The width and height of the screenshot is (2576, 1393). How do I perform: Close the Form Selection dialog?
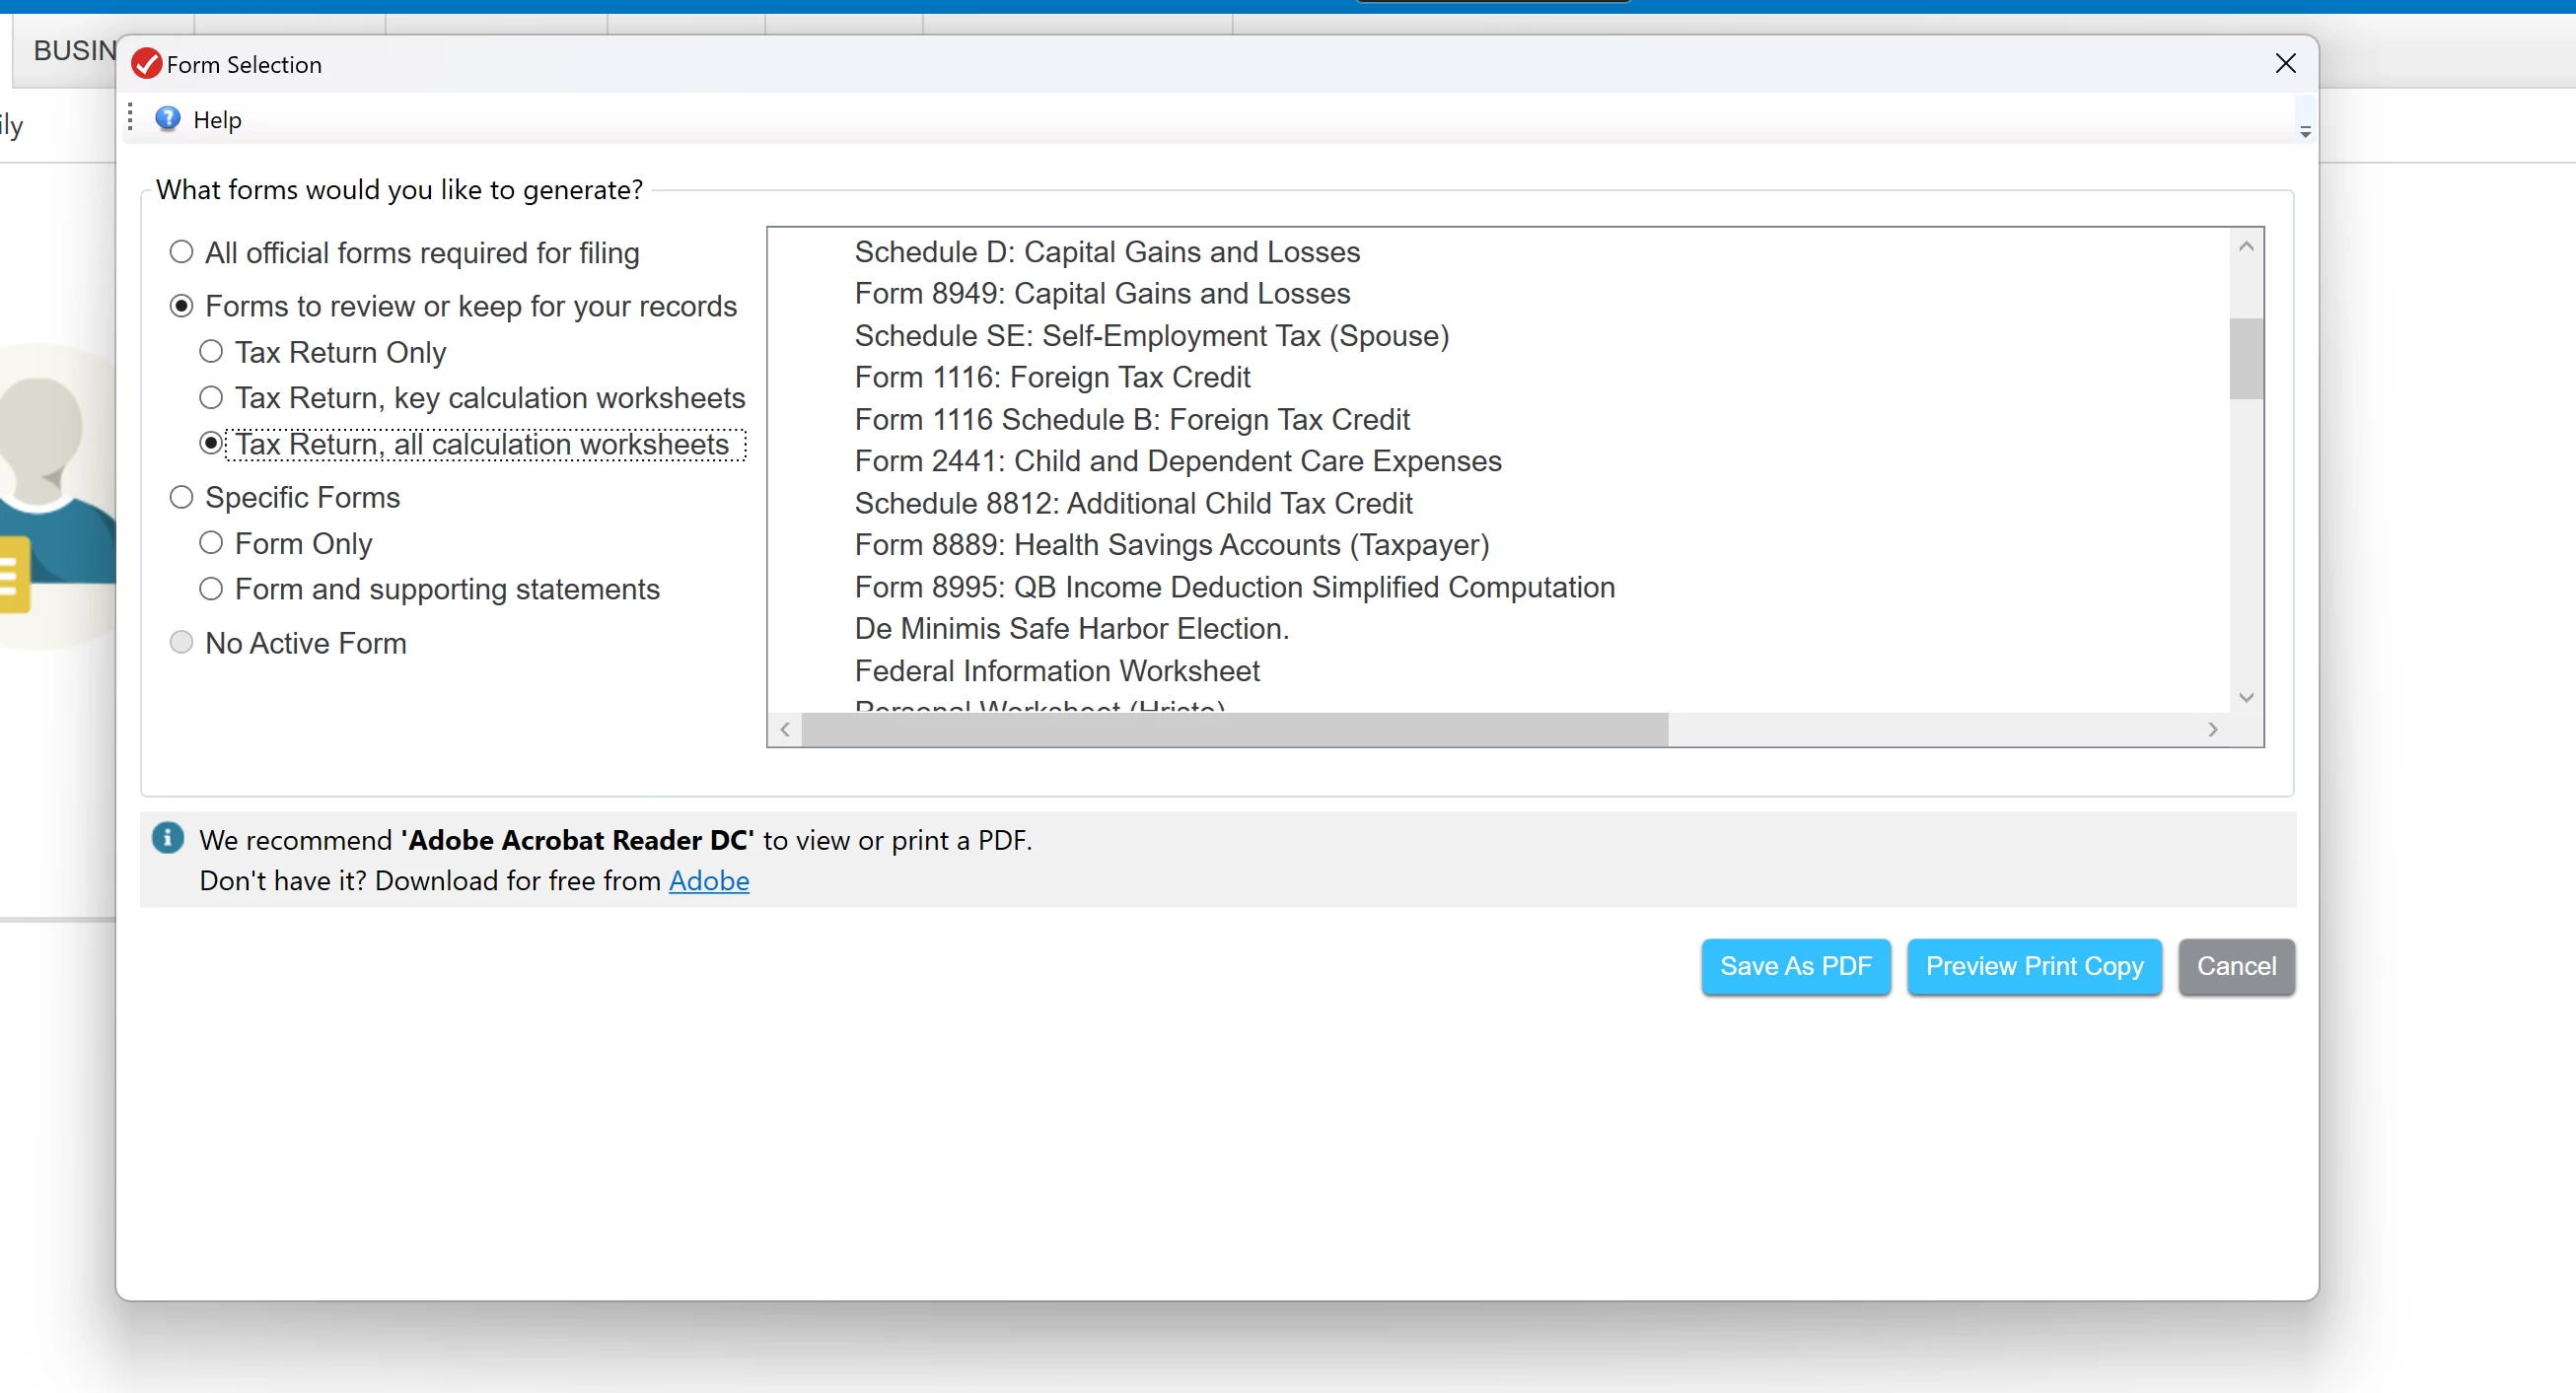[2284, 64]
